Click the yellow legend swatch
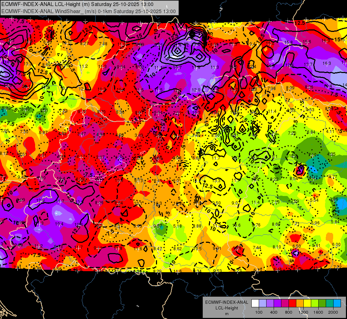The image size is (347, 319). pyautogui.click(x=307, y=303)
